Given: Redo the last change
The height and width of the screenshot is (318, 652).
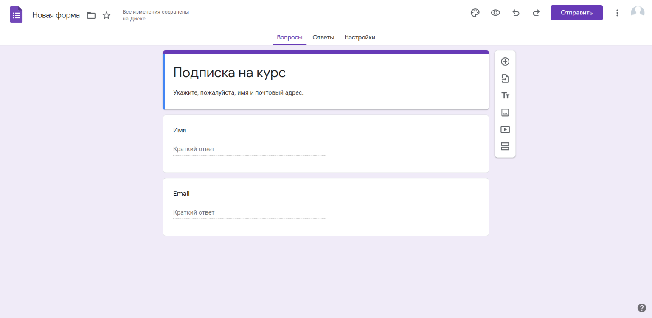Looking at the screenshot, I should point(536,13).
